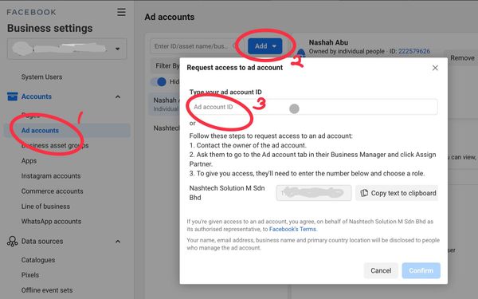Click the Facebook logo text
Screen dimensions: 478x299
tap(31, 12)
